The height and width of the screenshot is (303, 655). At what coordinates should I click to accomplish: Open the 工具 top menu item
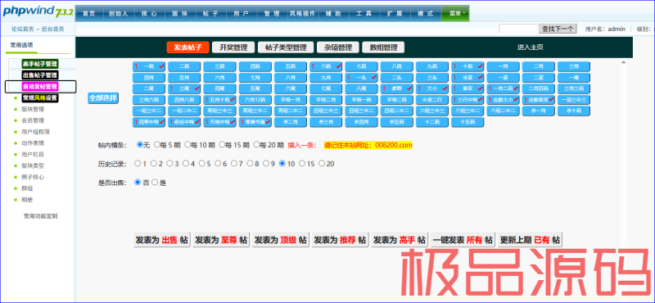(364, 13)
